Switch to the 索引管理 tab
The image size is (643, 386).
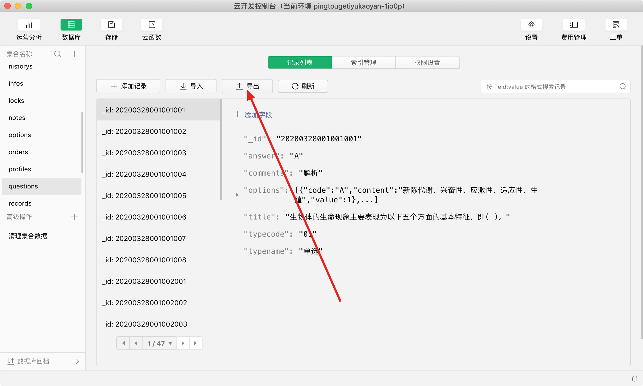pos(363,62)
